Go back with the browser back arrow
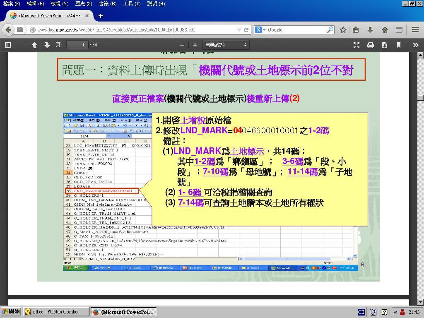The image size is (424, 318). (x=8, y=30)
